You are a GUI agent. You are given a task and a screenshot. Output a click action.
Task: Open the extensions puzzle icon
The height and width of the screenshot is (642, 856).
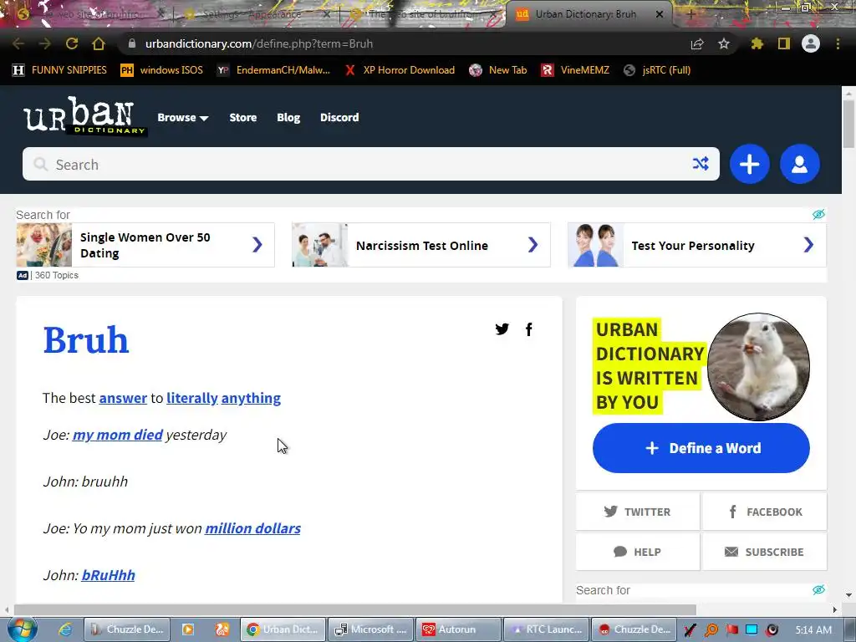pos(757,43)
